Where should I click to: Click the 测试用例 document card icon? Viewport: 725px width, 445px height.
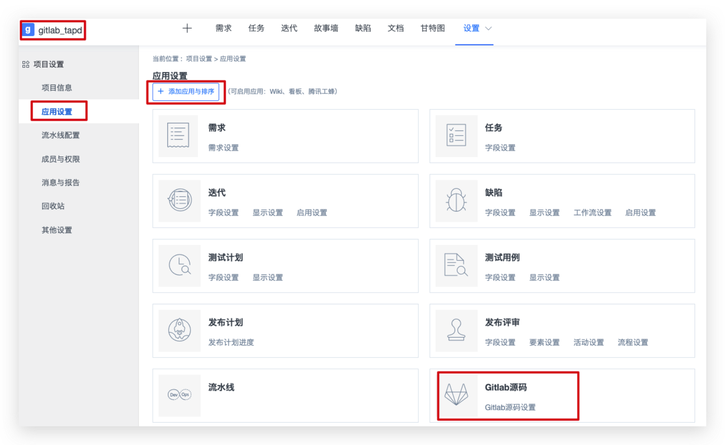coord(456,266)
